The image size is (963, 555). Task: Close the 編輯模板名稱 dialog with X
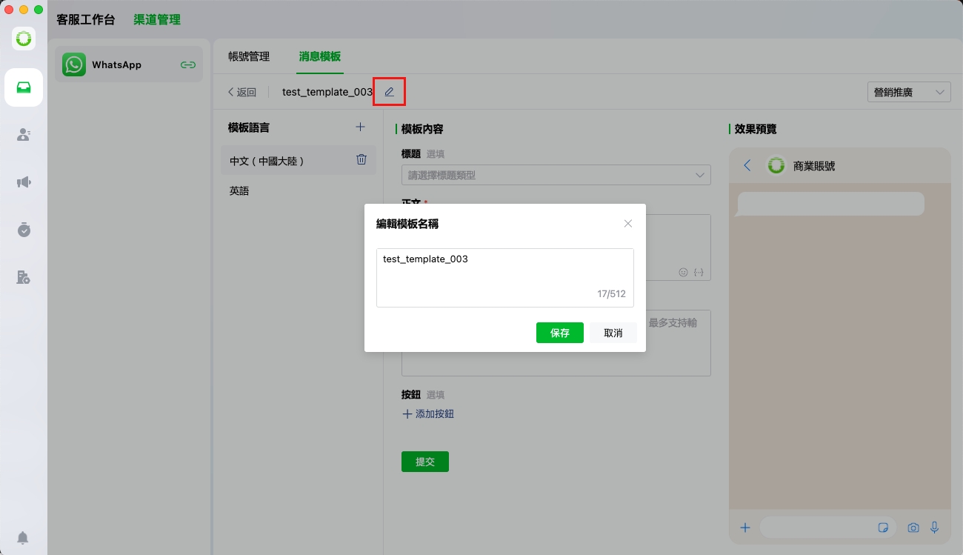point(628,224)
